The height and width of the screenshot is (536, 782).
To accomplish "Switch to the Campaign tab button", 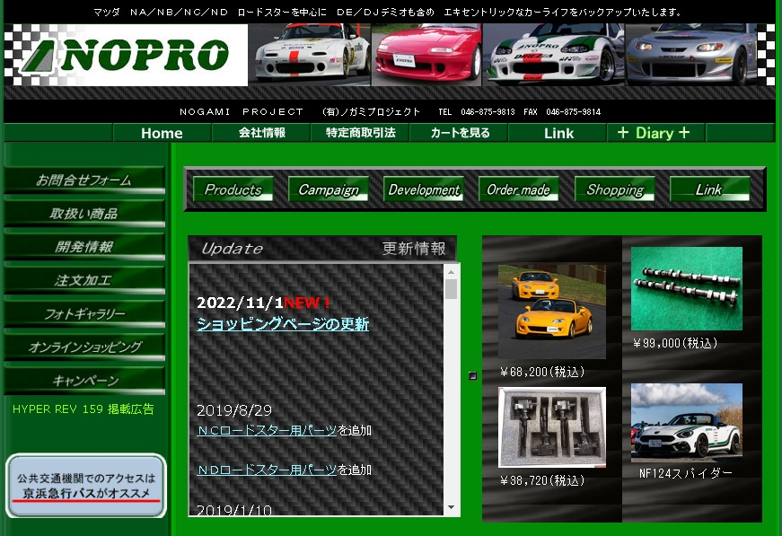I will [x=329, y=189].
